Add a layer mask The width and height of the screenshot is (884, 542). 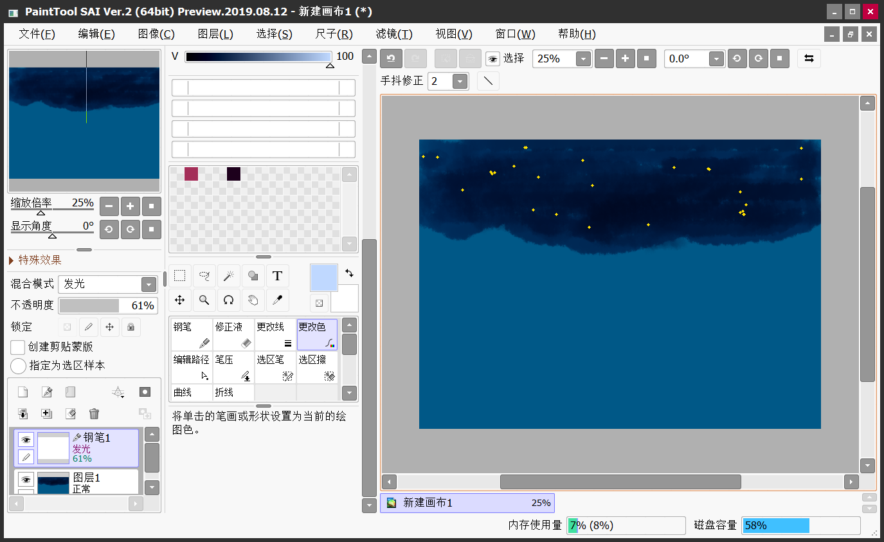(x=145, y=392)
